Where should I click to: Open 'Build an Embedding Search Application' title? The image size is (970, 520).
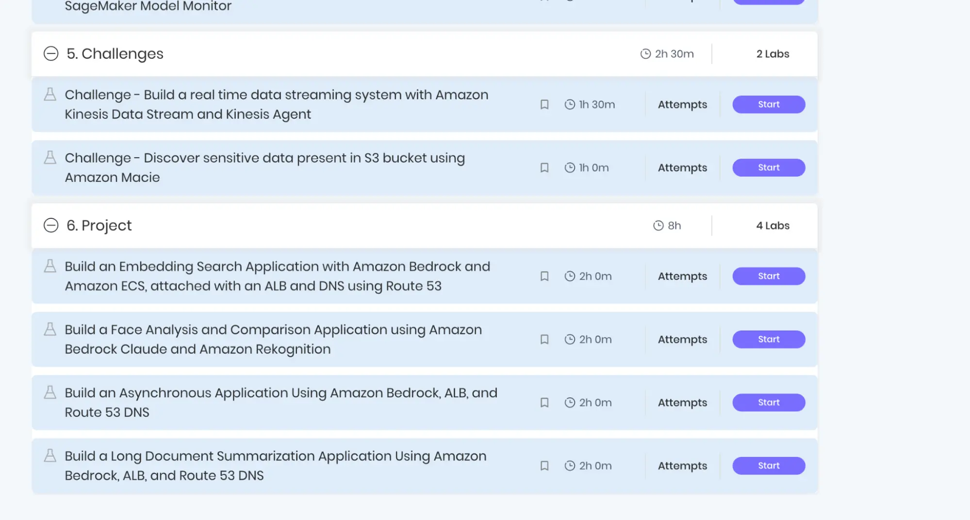(x=278, y=276)
